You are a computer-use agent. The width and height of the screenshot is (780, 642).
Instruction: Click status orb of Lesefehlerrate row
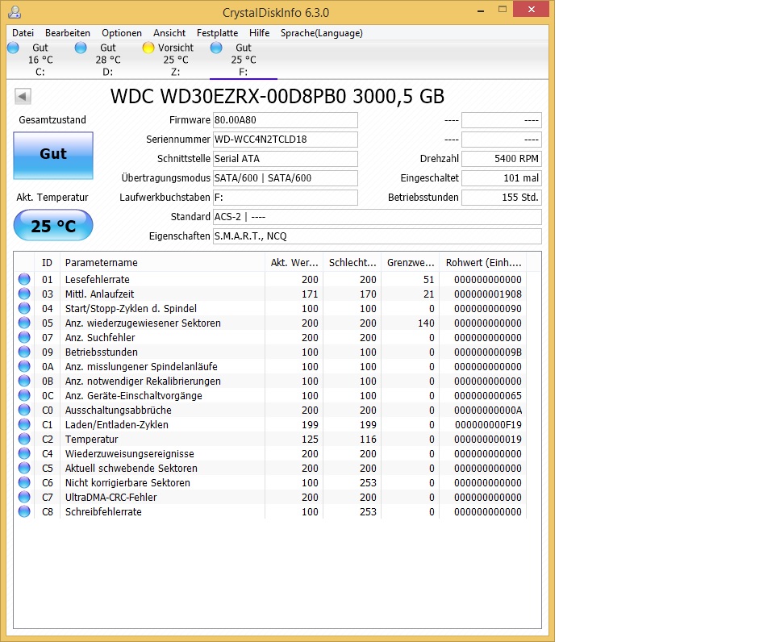click(x=24, y=279)
